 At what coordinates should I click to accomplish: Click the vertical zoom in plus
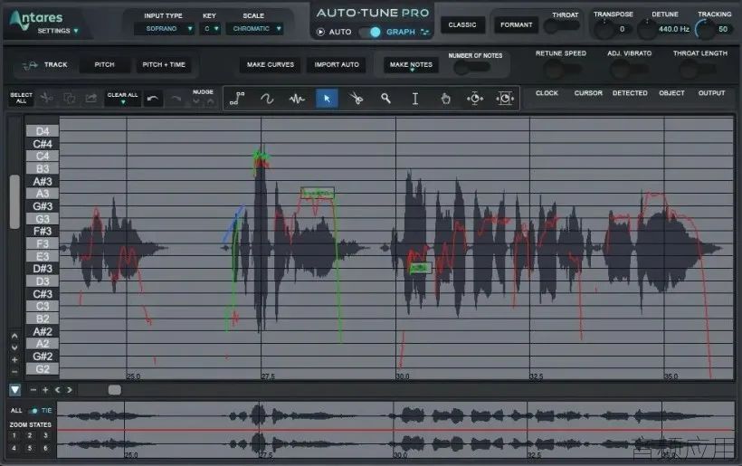point(14,359)
